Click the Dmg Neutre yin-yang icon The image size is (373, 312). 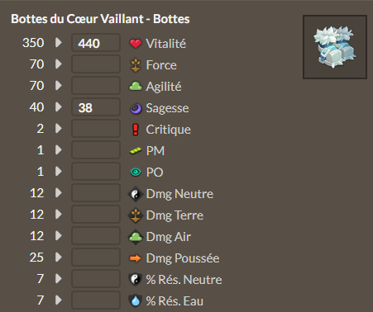136,194
